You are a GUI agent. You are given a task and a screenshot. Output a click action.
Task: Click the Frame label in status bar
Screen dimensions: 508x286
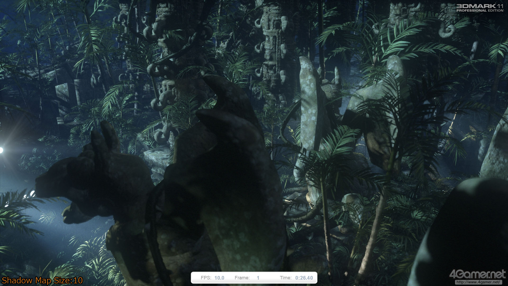(242, 278)
